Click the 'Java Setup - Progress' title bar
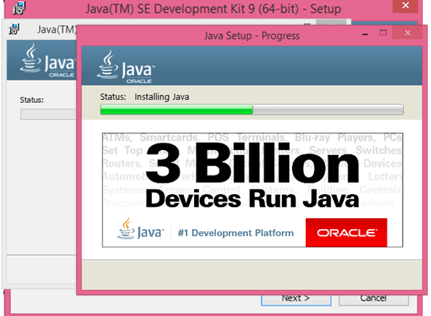The height and width of the screenshot is (316, 431). pos(251,36)
